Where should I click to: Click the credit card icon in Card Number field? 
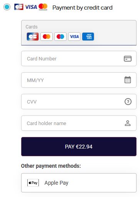pos(128,58)
